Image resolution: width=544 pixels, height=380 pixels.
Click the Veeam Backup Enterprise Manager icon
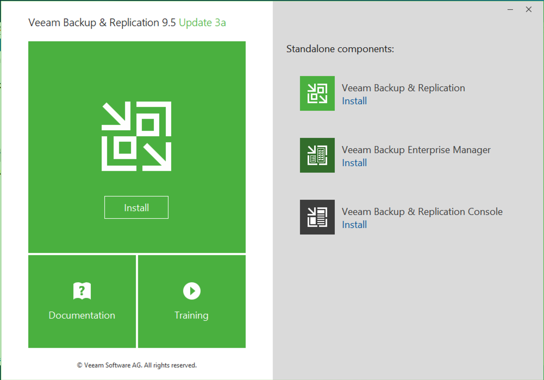tap(317, 155)
